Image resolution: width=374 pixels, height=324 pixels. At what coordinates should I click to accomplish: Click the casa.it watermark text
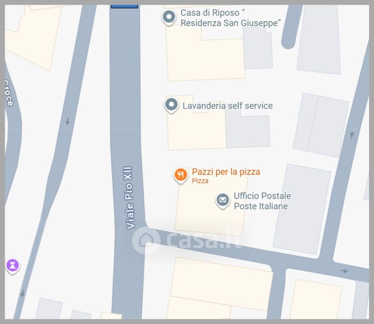tap(204, 240)
